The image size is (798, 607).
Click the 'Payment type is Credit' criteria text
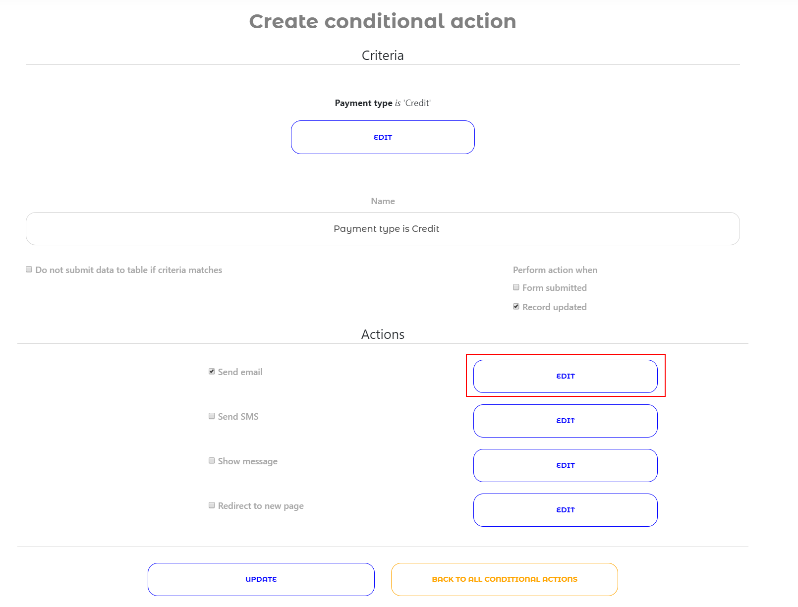coord(383,103)
